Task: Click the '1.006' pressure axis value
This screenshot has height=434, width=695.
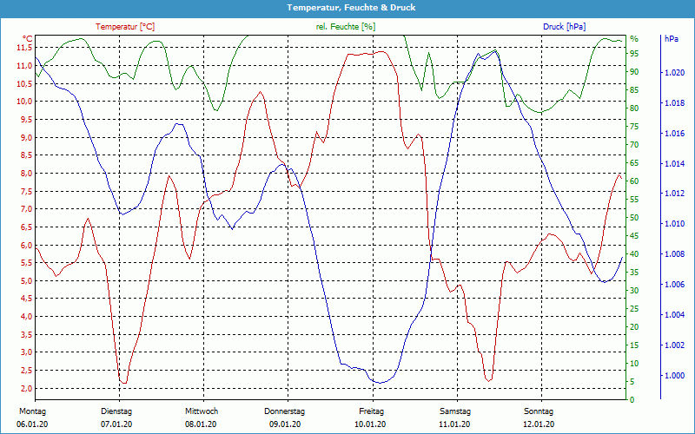Action: pos(675,285)
